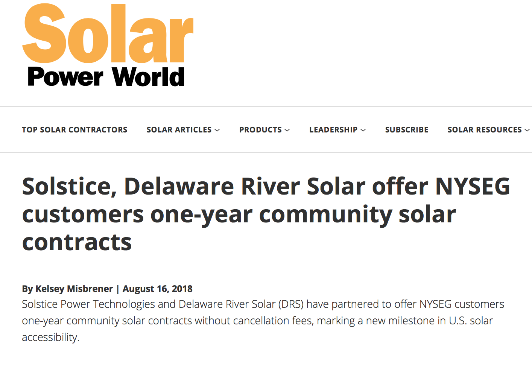Open Top Solar Contractors page

pyautogui.click(x=74, y=130)
